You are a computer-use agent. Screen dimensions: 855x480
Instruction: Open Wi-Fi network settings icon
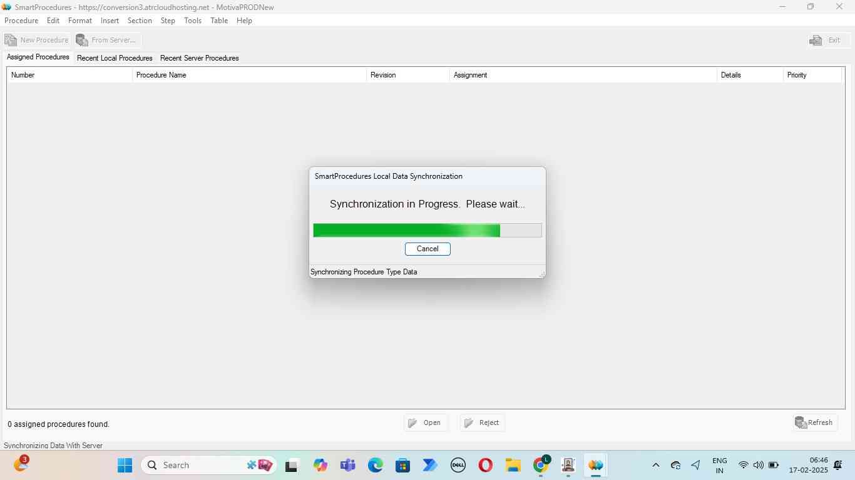pyautogui.click(x=743, y=465)
